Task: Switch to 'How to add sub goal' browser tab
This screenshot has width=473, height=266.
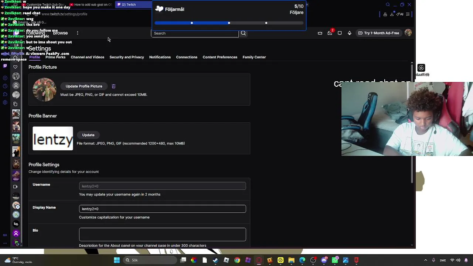Action: point(91,4)
